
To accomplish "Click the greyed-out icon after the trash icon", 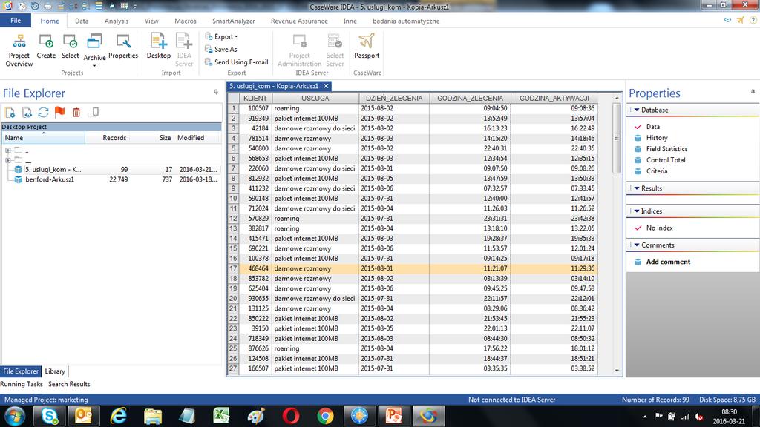I will [94, 113].
